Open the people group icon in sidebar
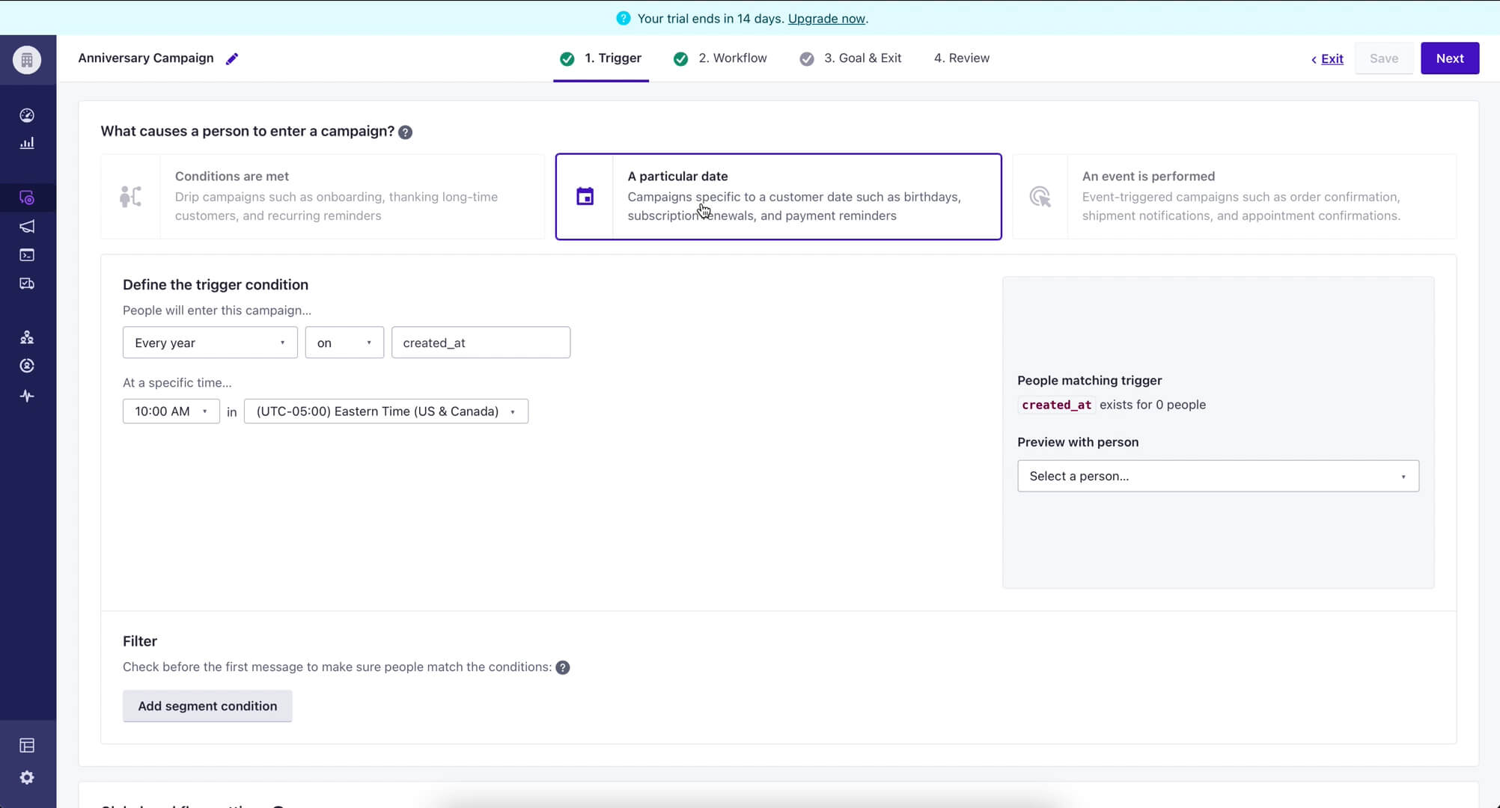Viewport: 1500px width, 808px height. 27,337
